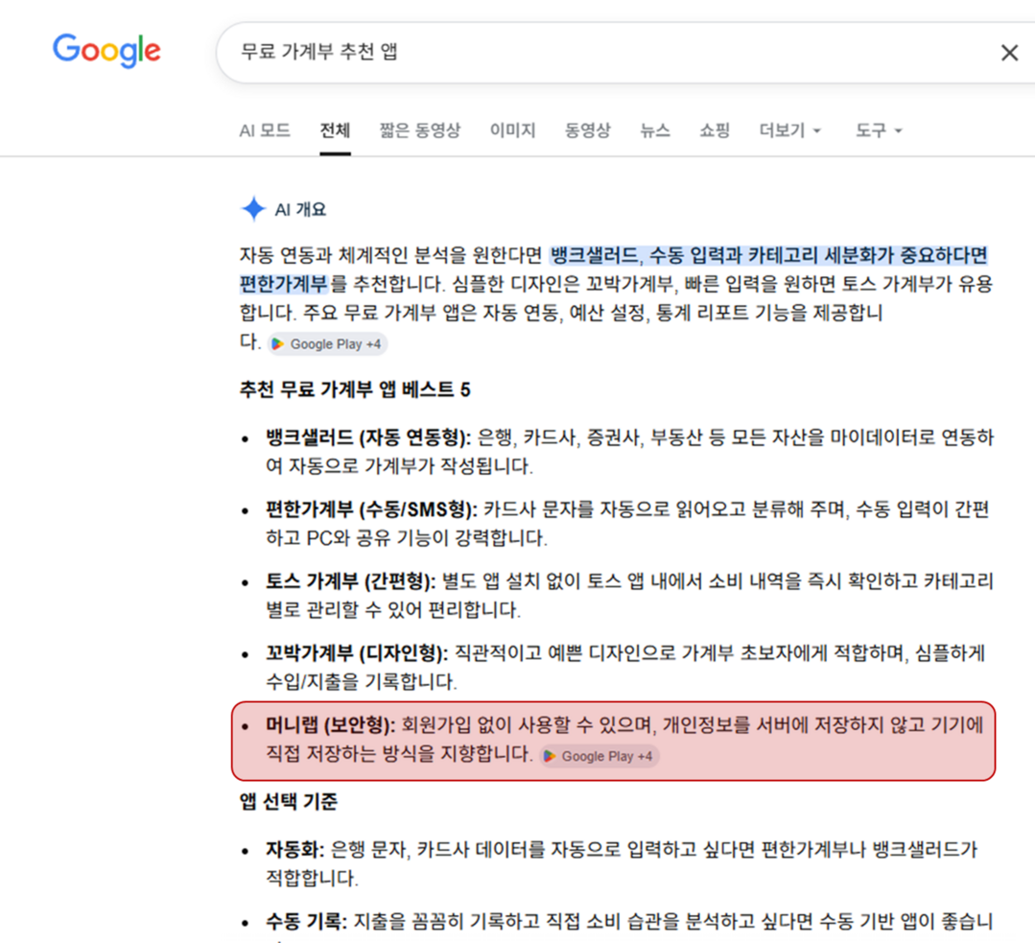This screenshot has height=943, width=1035.
Task: Switch to the 짧은 동영상 tab
Action: tap(420, 130)
